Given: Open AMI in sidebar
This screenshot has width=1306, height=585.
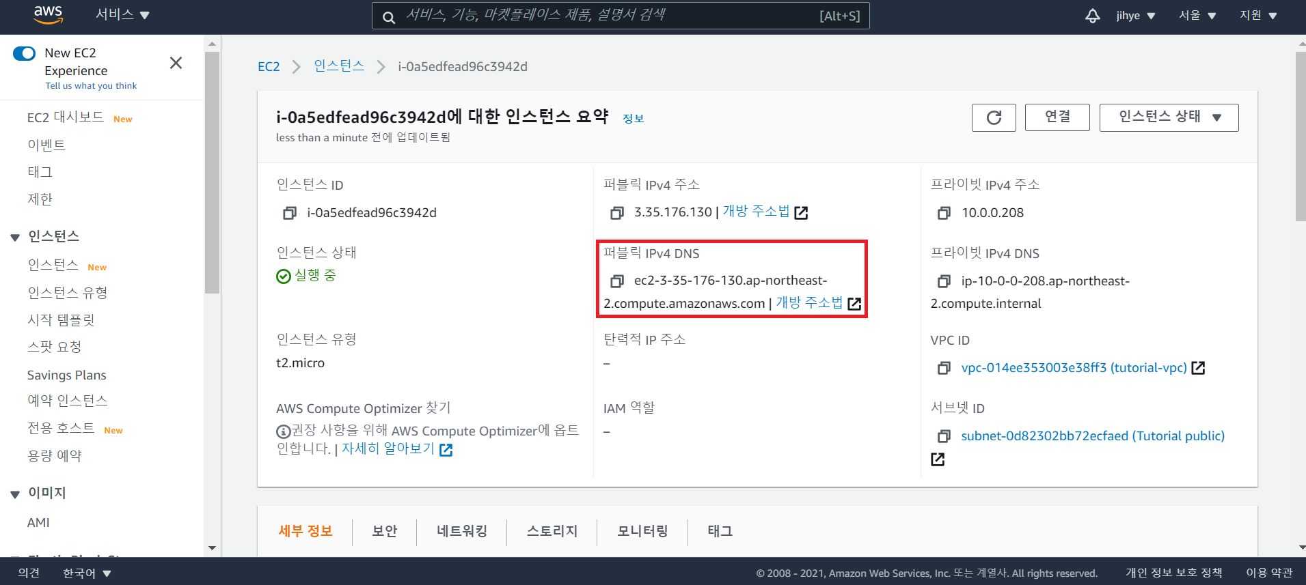Looking at the screenshot, I should point(38,523).
